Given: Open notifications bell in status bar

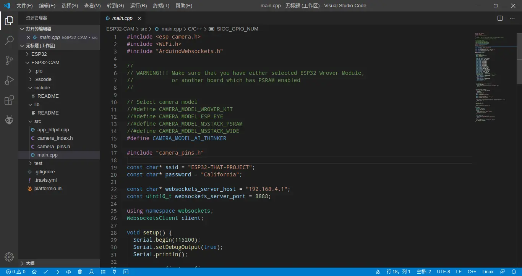Looking at the screenshot, I should 514,272.
